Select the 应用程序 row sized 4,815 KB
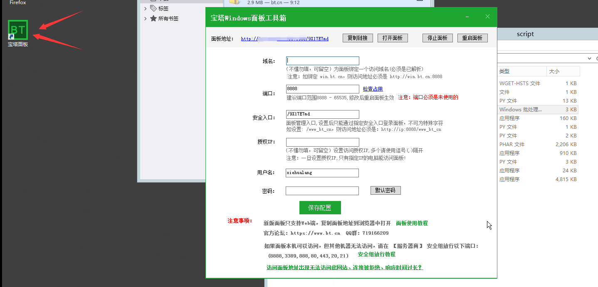The width and height of the screenshot is (598, 287). click(538, 179)
